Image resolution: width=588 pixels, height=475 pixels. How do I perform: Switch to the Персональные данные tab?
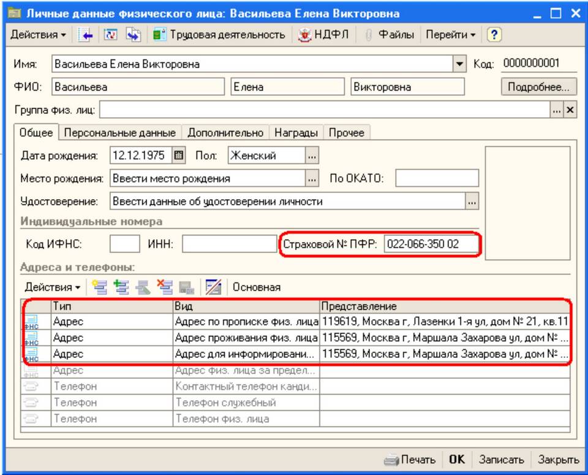pyautogui.click(x=119, y=133)
